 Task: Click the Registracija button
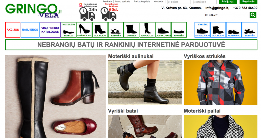click(x=248, y=2)
